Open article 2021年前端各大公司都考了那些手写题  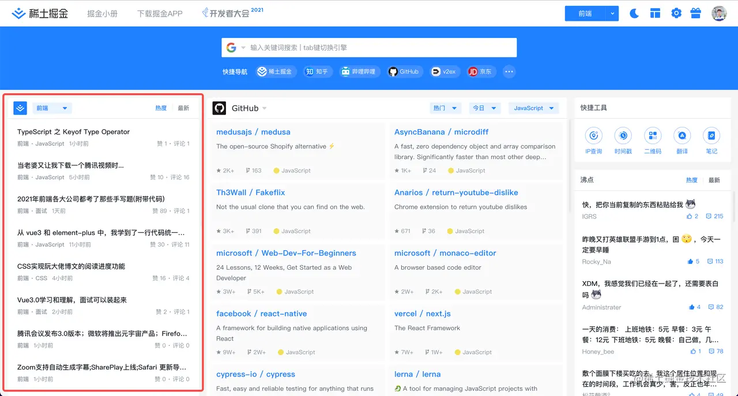[x=91, y=199]
